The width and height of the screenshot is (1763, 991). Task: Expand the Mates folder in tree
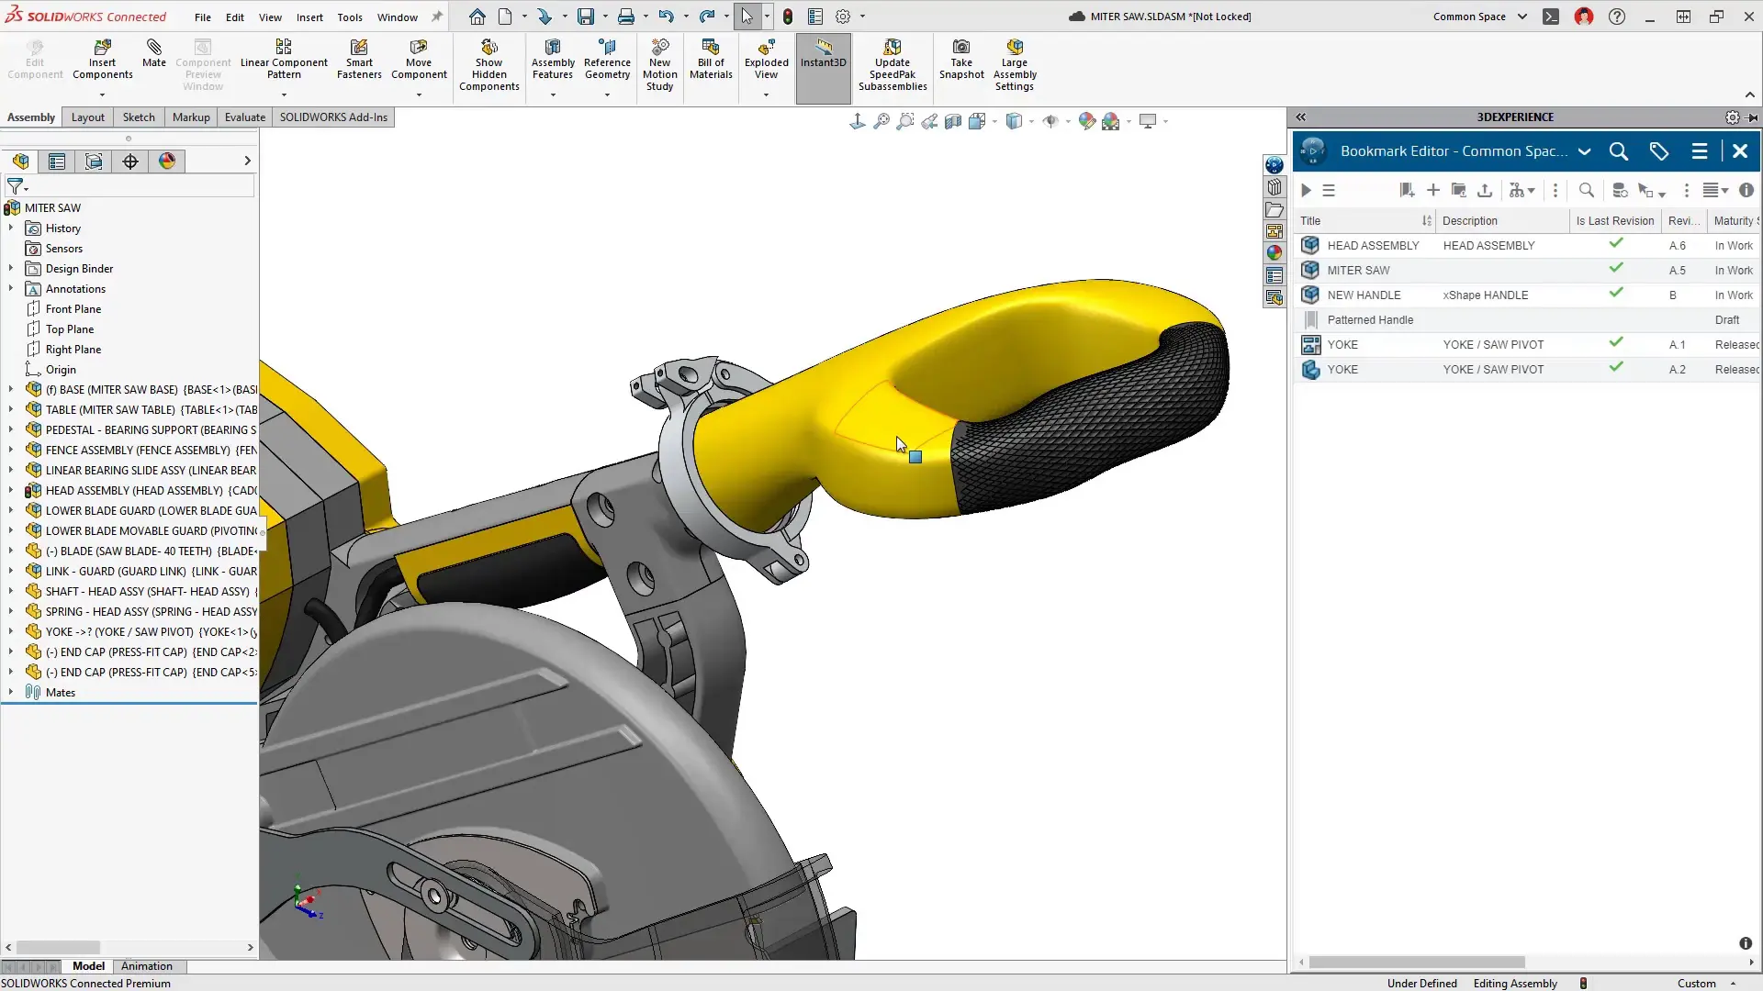click(x=11, y=692)
